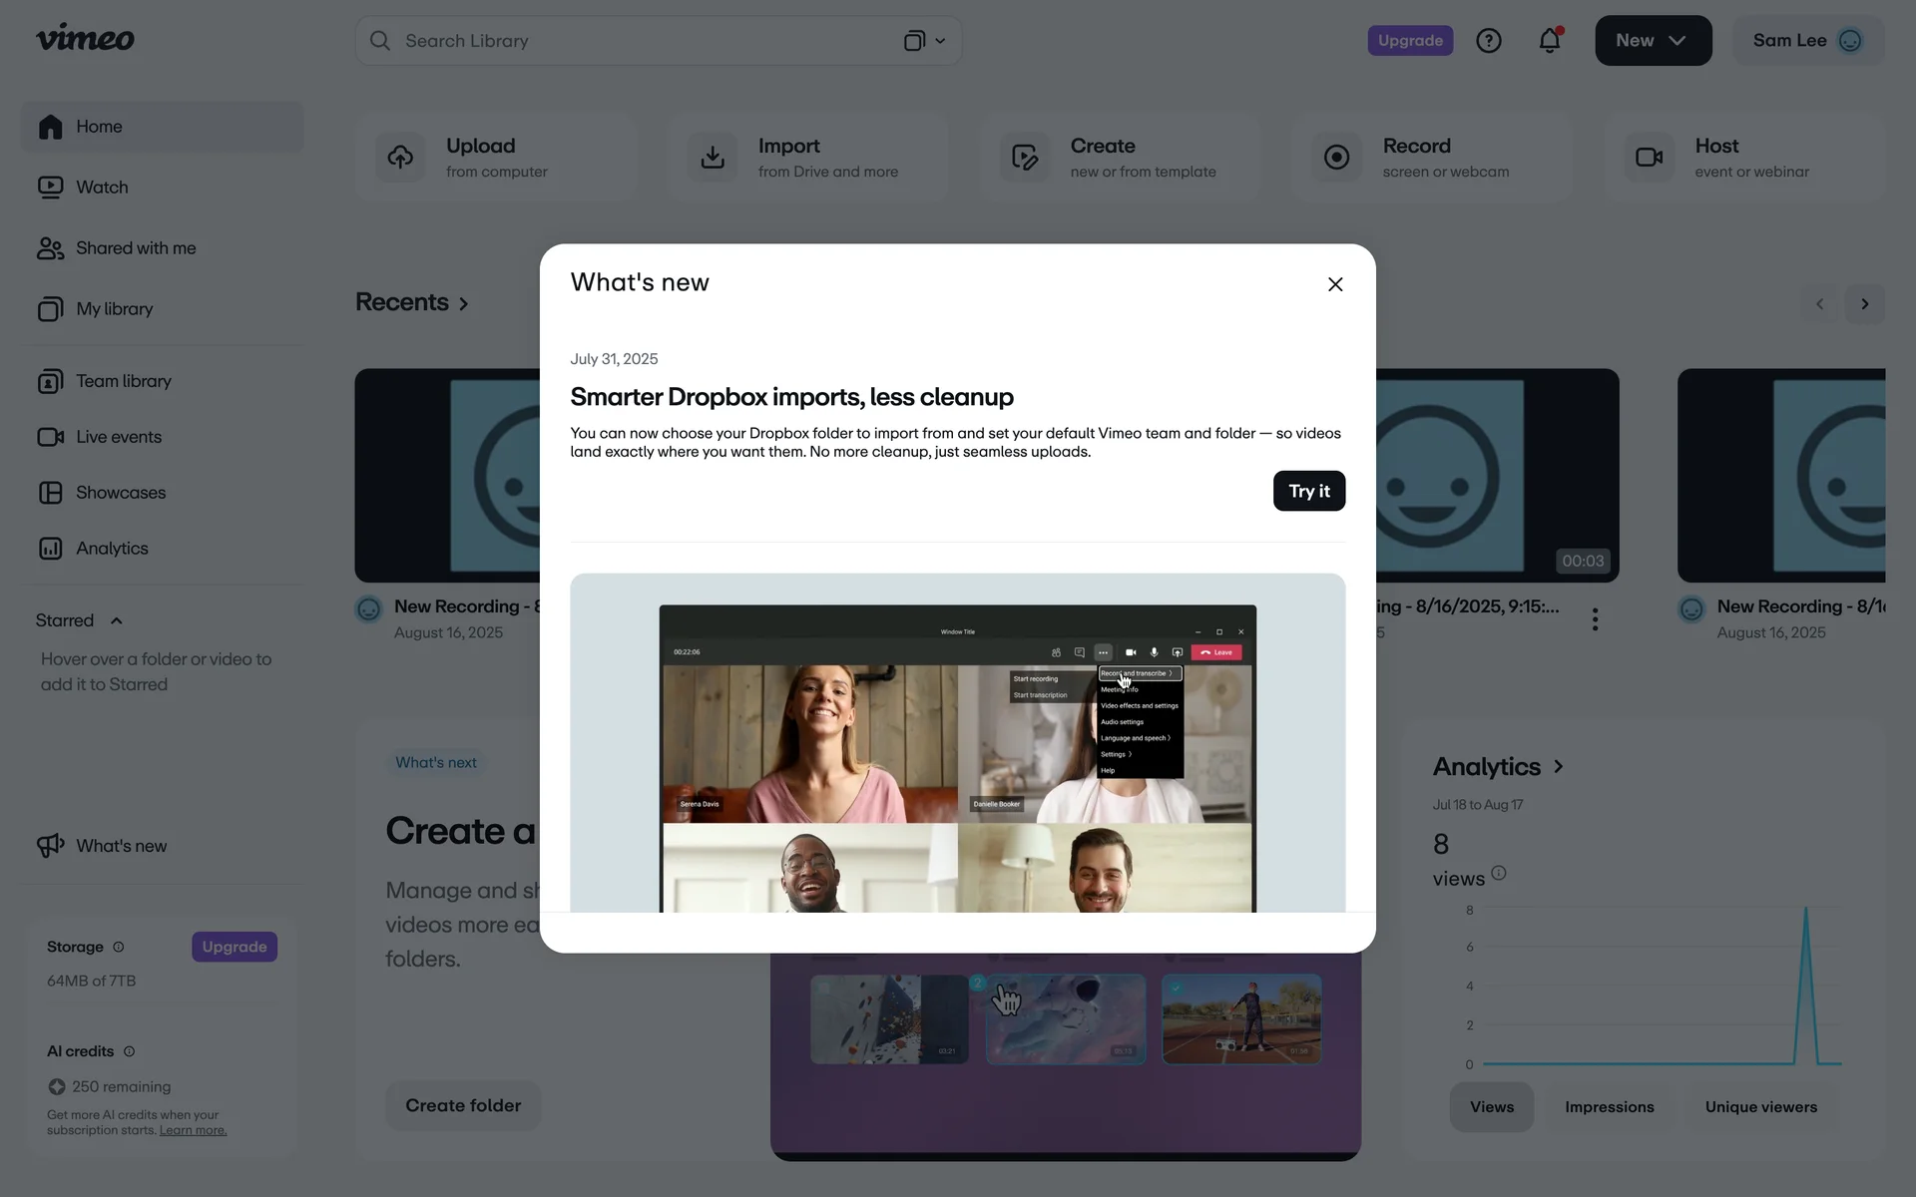Click the Learn more link

click(193, 1130)
